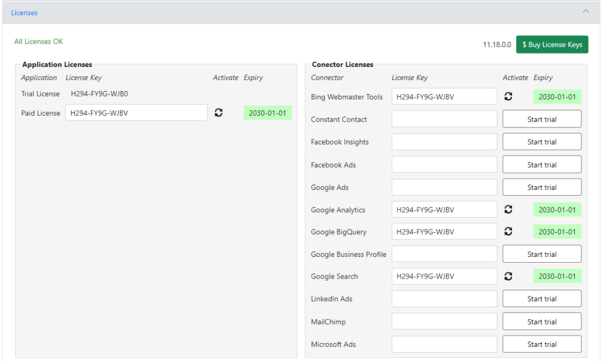Start trial for Facebook Insights
The width and height of the screenshot is (602, 362).
541,141
